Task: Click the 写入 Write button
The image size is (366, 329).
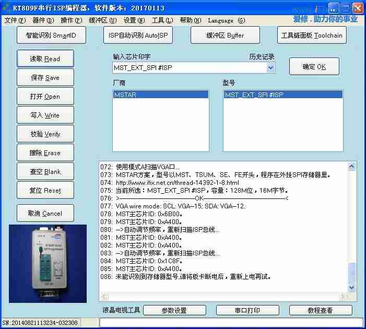Action: (x=45, y=115)
